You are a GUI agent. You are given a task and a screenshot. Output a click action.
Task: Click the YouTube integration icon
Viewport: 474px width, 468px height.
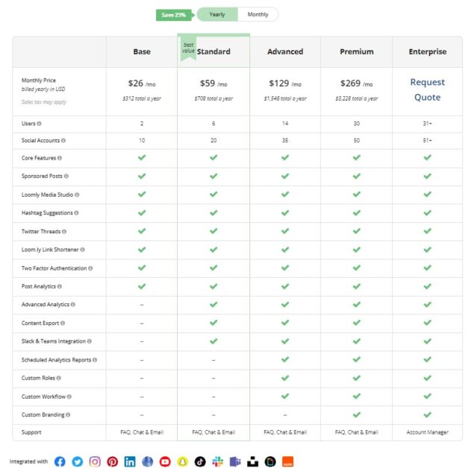click(165, 461)
